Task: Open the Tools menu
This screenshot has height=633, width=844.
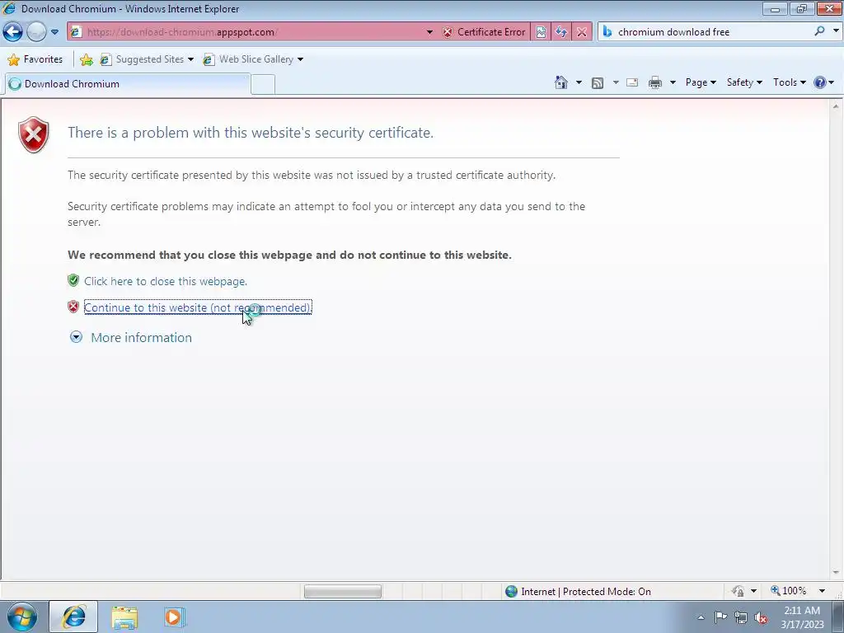Action: click(x=789, y=82)
